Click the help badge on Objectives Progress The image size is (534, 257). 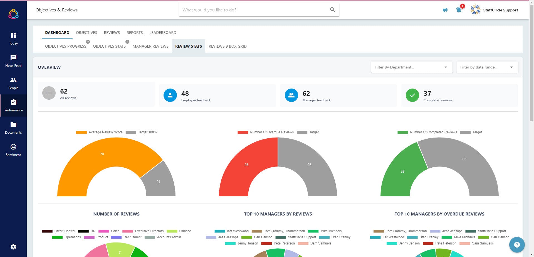pyautogui.click(x=88, y=42)
